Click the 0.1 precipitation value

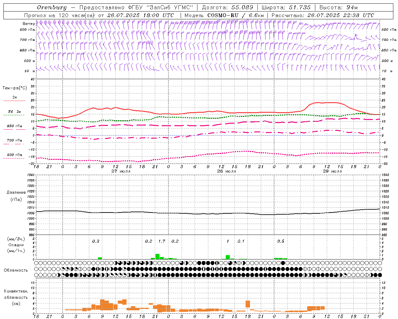point(241,241)
